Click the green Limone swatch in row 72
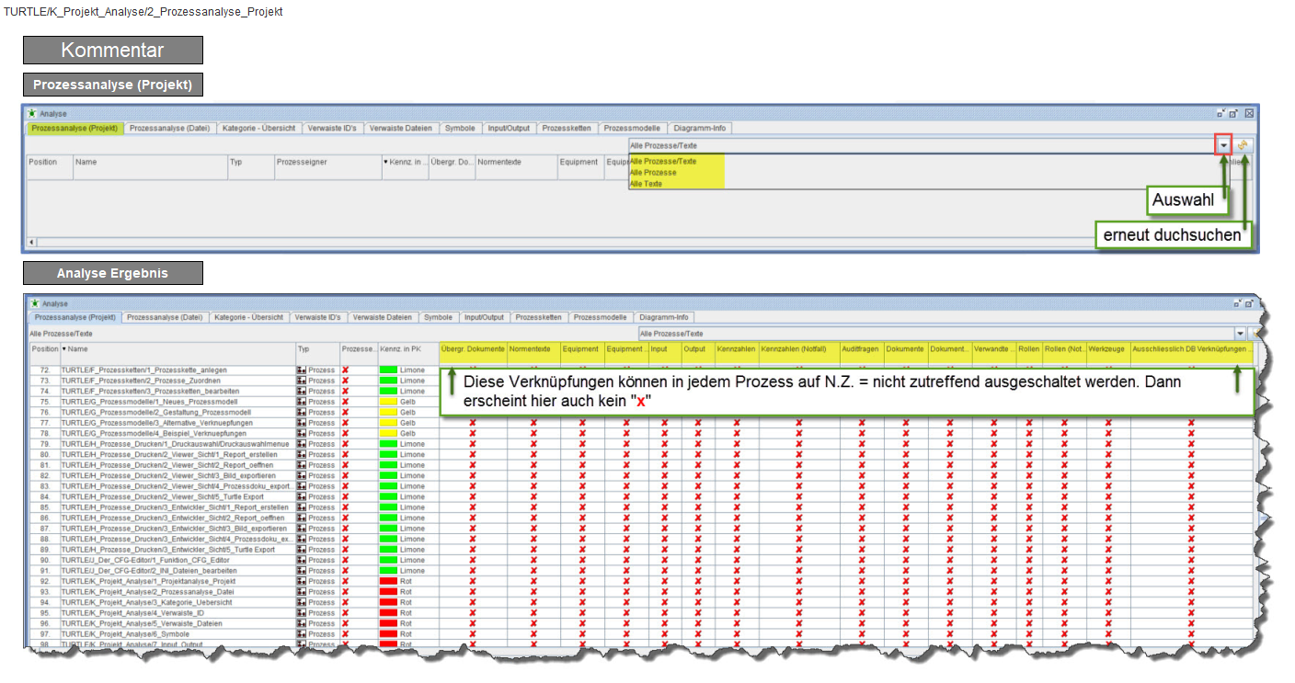This screenshot has height=683, width=1295. 389,370
